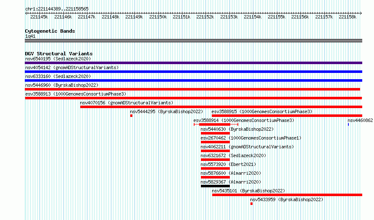Click the red esv3588915 variant bar

[x=287, y=116]
